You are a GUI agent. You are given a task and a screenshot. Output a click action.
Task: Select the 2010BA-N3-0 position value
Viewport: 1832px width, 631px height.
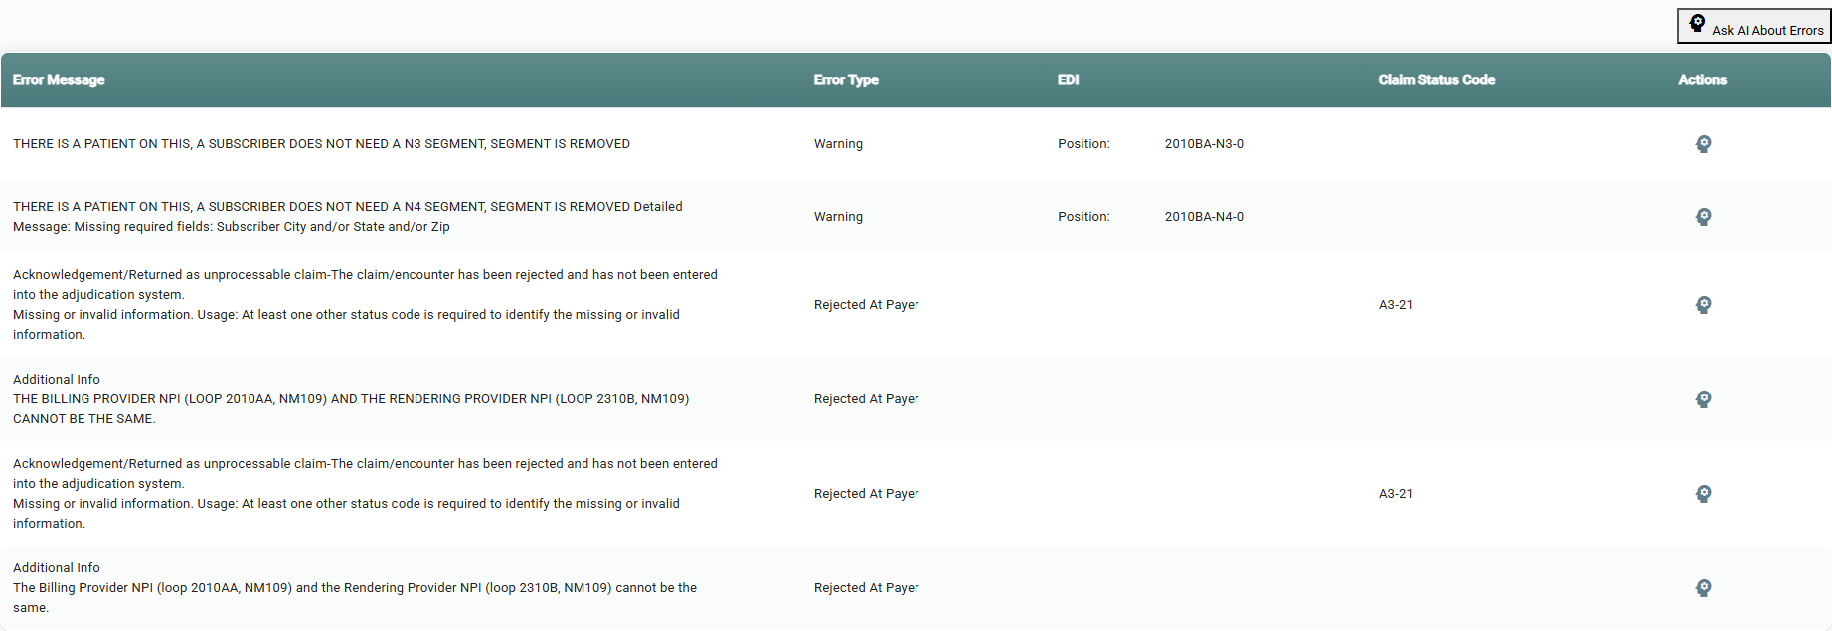(1204, 144)
